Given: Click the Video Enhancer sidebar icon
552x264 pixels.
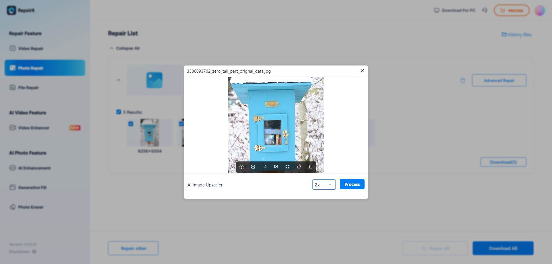Looking at the screenshot, I should [x=12, y=128].
